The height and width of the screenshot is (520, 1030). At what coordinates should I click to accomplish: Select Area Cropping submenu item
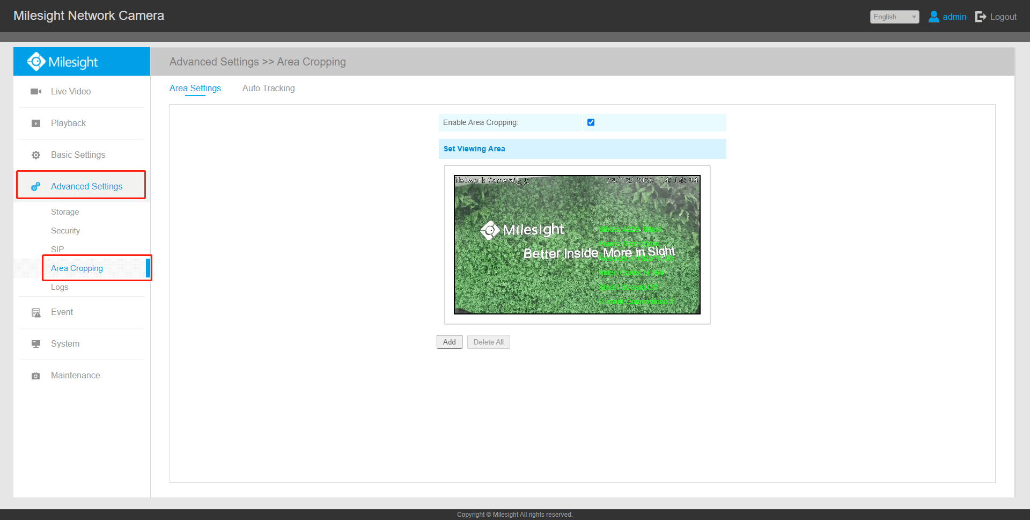(x=77, y=268)
